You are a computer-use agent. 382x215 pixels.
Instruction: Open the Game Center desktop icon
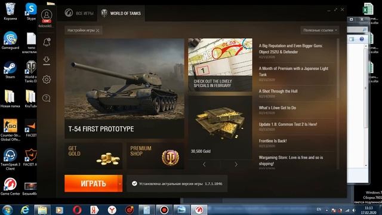pyautogui.click(x=10, y=186)
